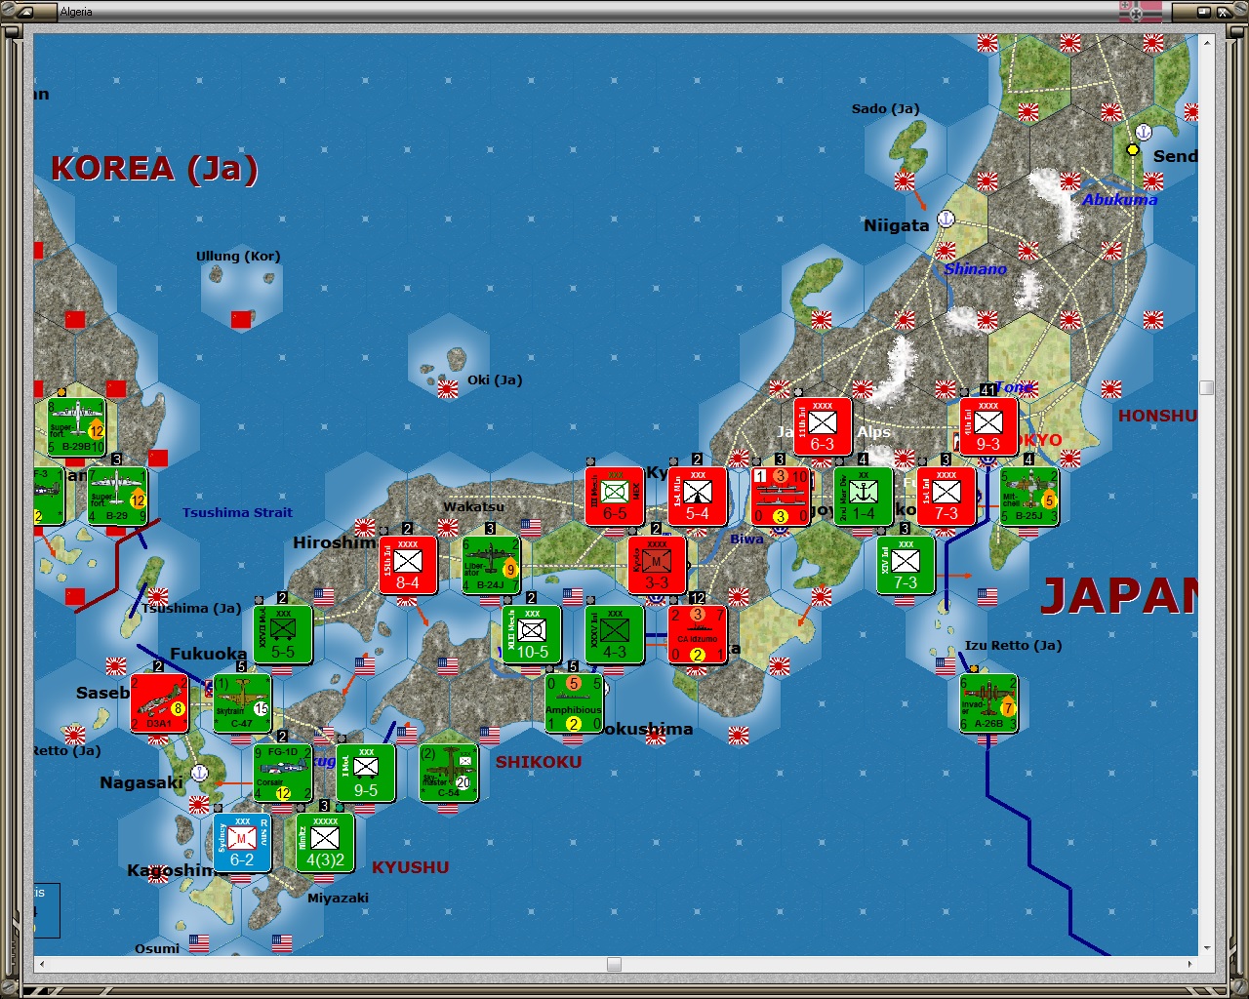Pick the 4th Inf 9-3 Tokyo counter

(988, 426)
